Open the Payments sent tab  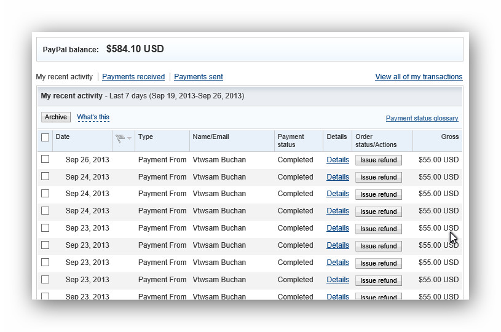click(x=199, y=77)
